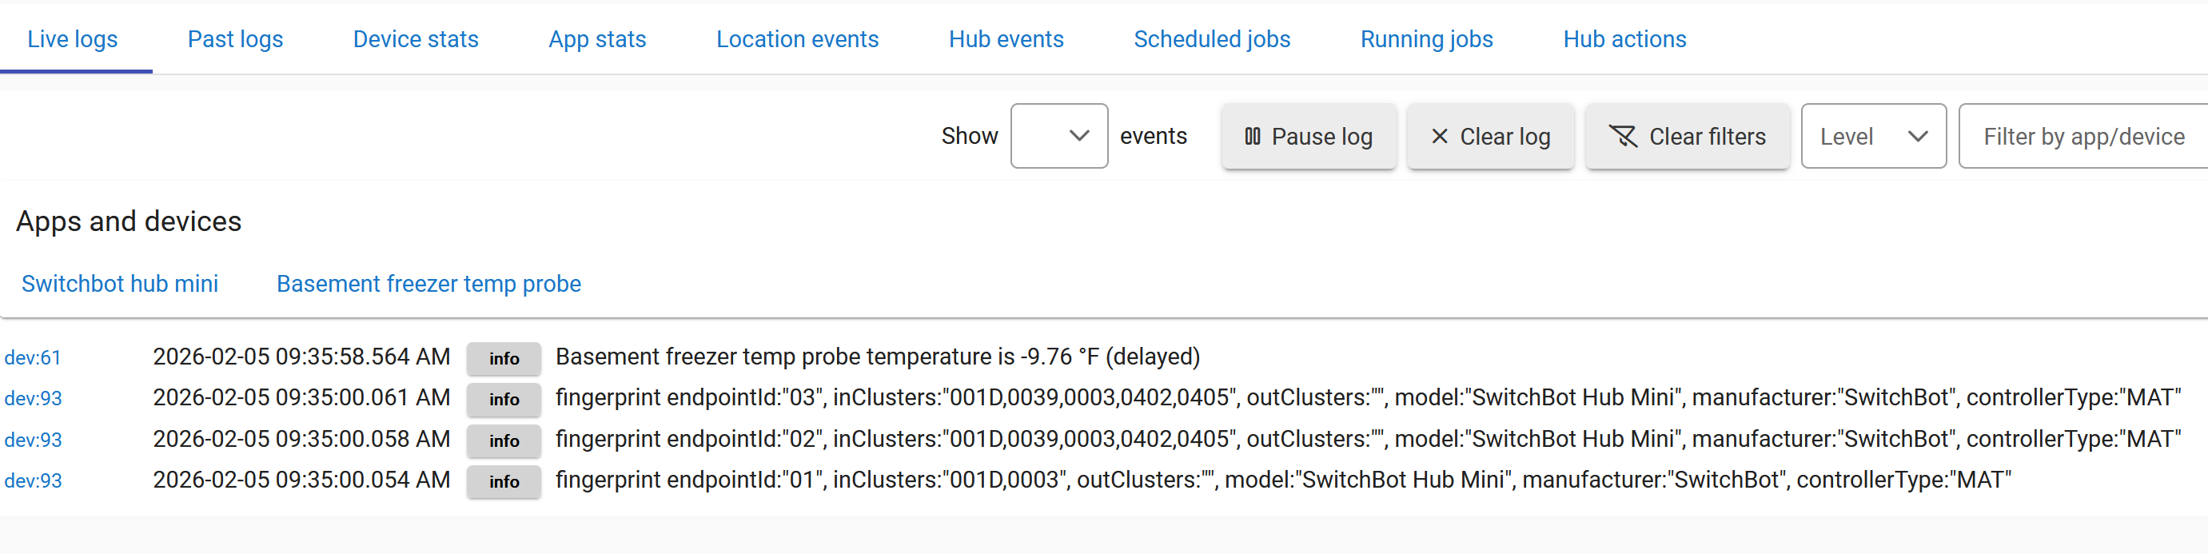Switch to the Past logs tab

pos(235,39)
